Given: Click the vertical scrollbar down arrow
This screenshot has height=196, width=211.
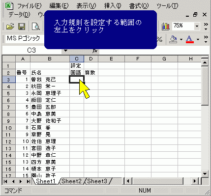Looking at the screenshot, I should tap(205, 173).
